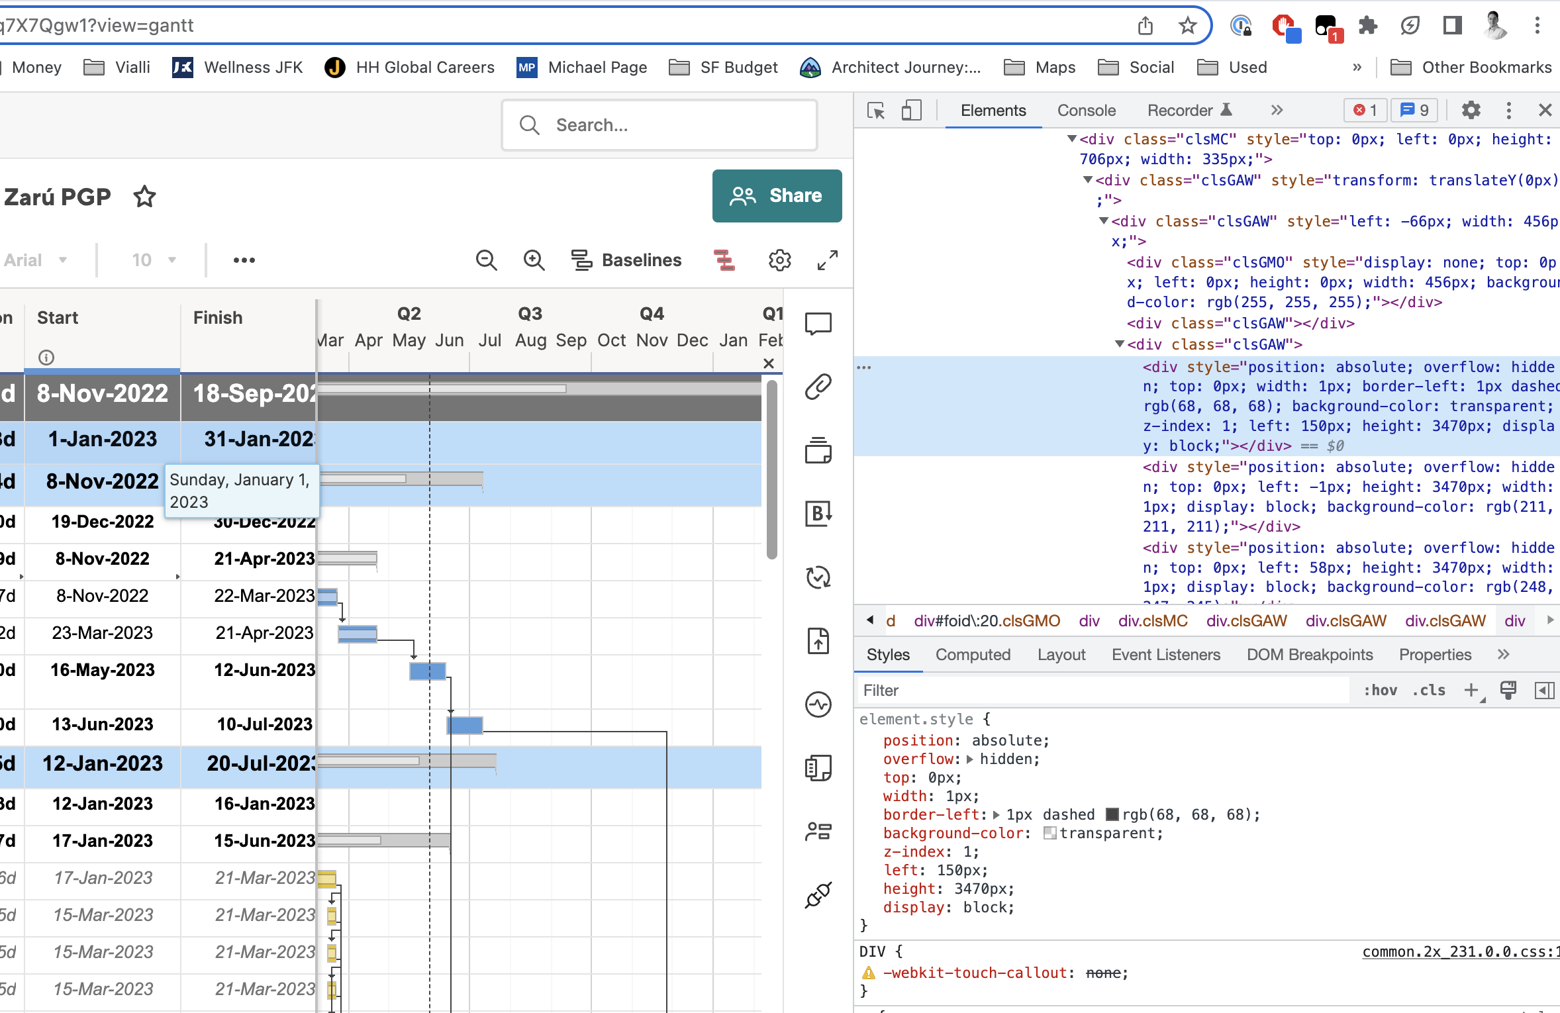Favorite the Zarú PGP sheet star

tap(144, 197)
